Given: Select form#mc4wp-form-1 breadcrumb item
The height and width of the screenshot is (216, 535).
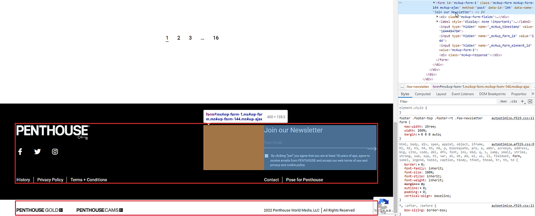Looking at the screenshot, I should [x=481, y=86].
